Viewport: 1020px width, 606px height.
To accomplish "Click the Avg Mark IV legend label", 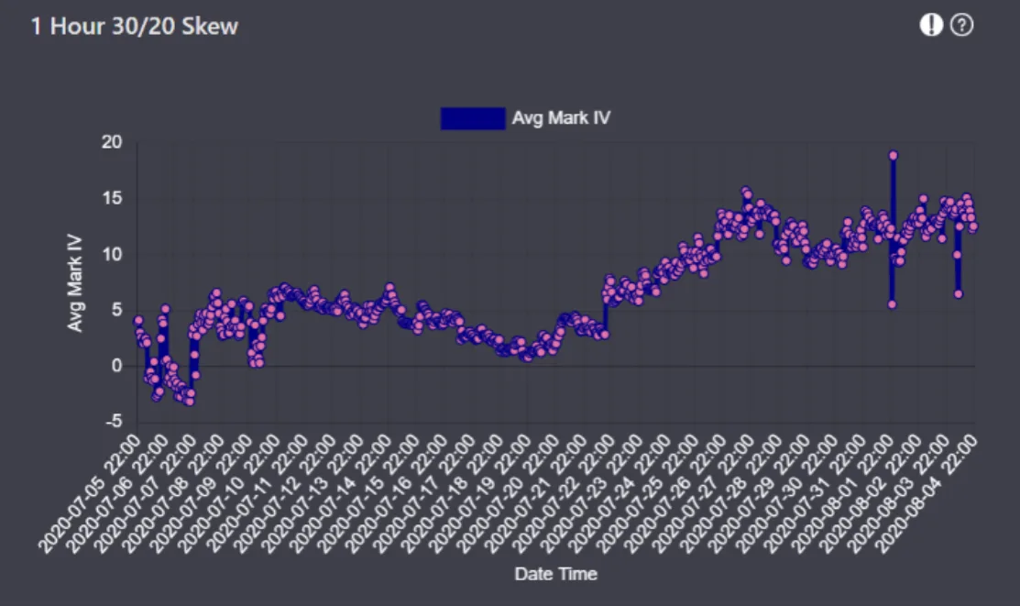I will coord(561,118).
